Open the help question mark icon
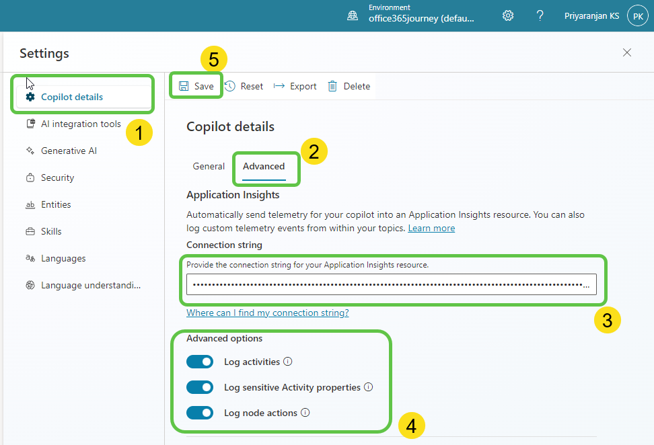The width and height of the screenshot is (654, 445). 540,15
